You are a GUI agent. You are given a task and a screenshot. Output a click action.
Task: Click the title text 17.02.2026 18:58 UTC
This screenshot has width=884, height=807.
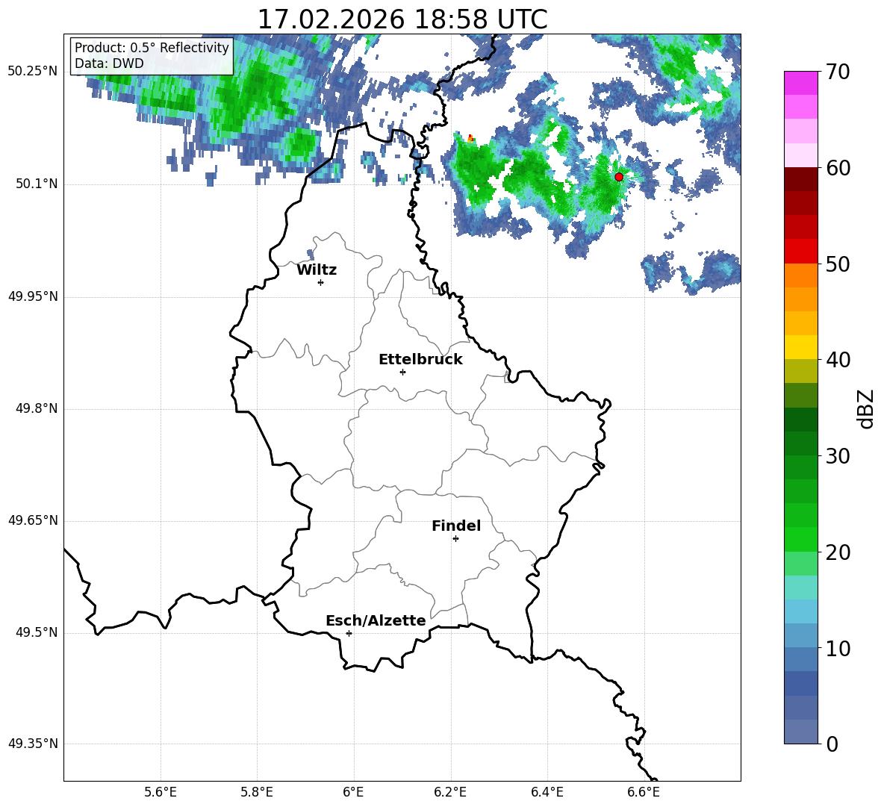(x=402, y=19)
